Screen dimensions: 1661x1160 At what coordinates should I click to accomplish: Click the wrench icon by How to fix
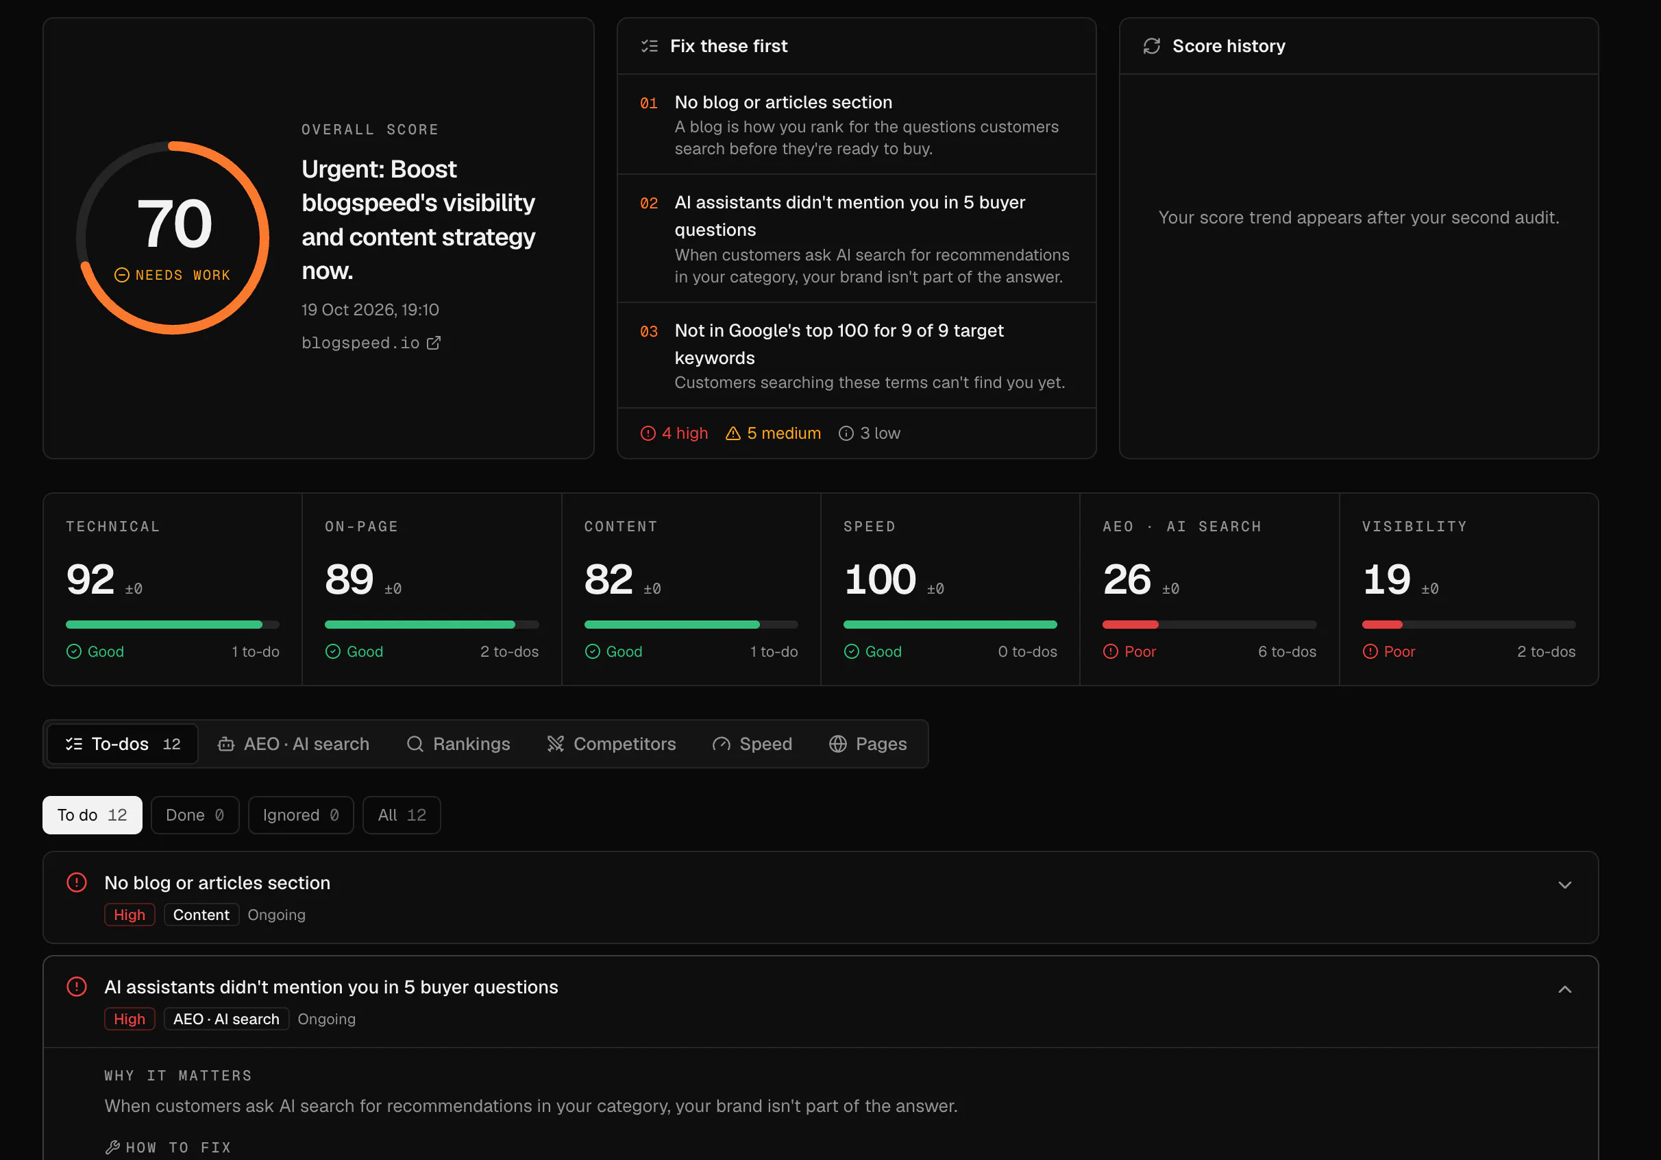[112, 1147]
